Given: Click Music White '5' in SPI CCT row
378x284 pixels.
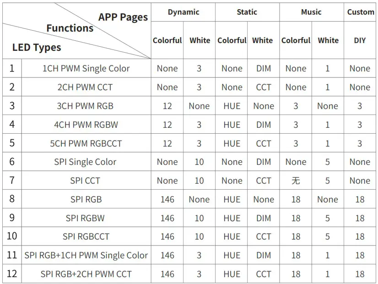Looking at the screenshot, I should coord(327,181).
